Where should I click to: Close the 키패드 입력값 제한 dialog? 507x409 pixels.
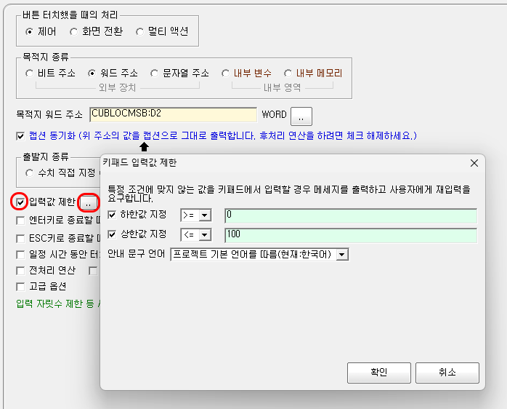coord(474,163)
